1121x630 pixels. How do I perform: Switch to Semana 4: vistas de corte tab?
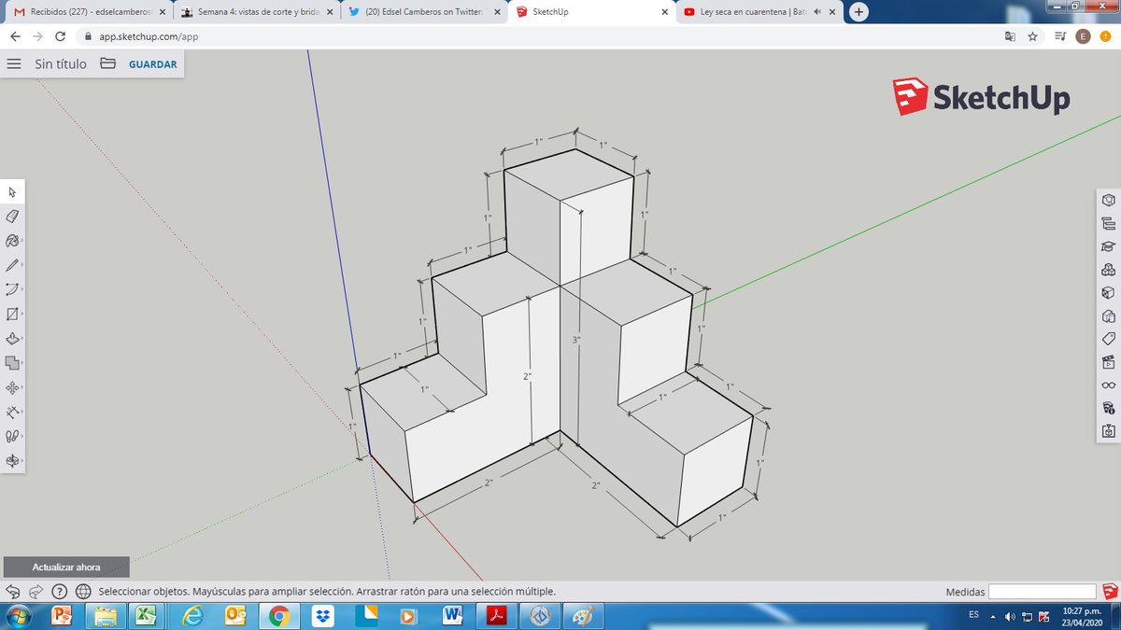[x=257, y=12]
